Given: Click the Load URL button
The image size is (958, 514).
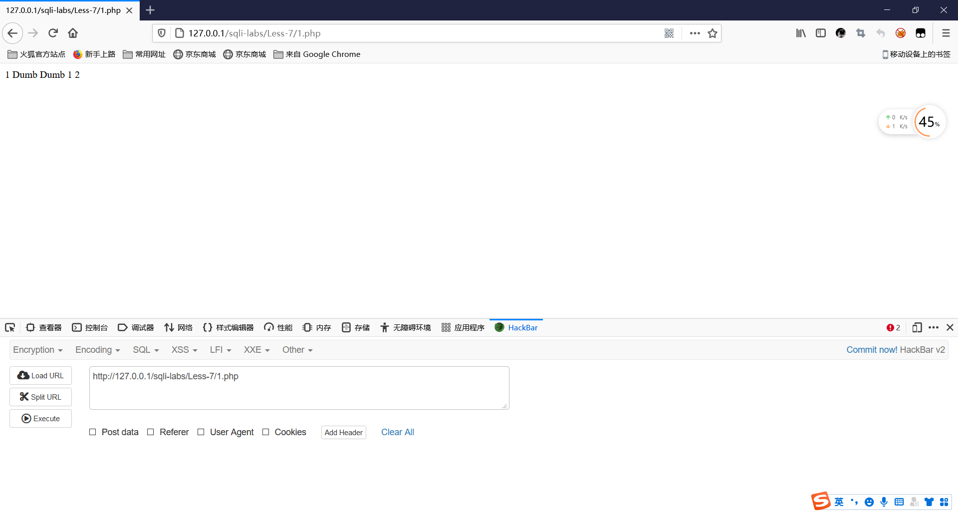Looking at the screenshot, I should pyautogui.click(x=40, y=376).
